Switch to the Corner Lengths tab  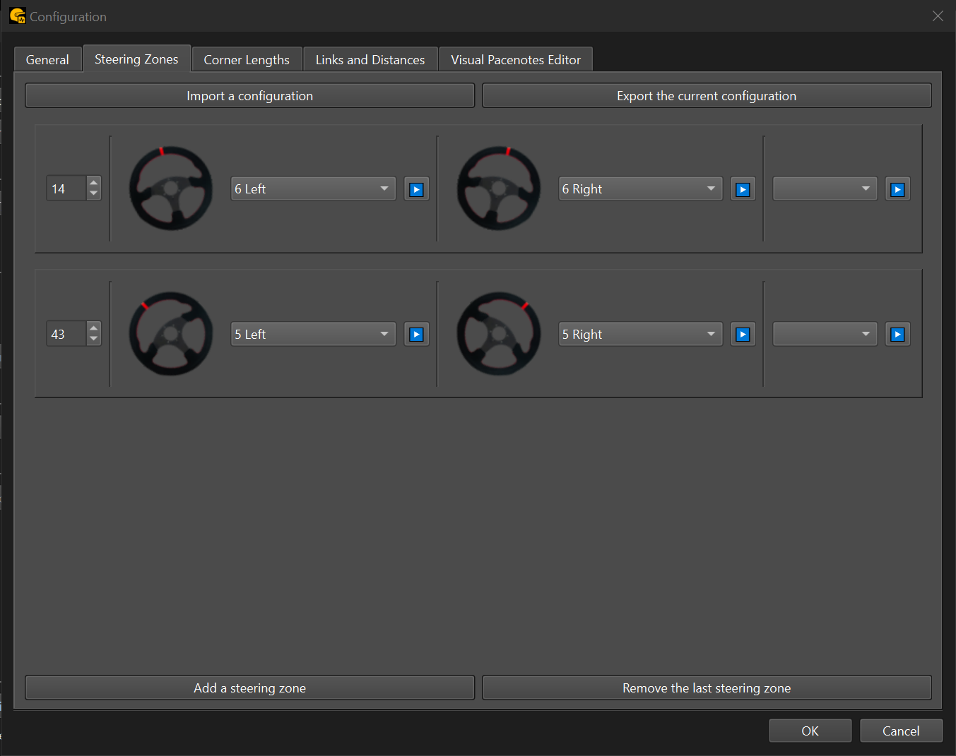tap(247, 60)
